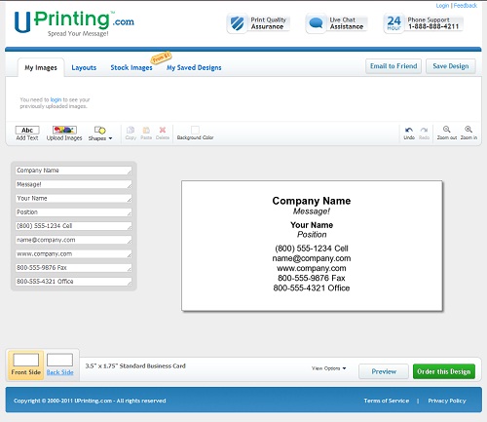Click the 800-555-9876 Fax field
This screenshot has width=487, height=422.
(74, 268)
